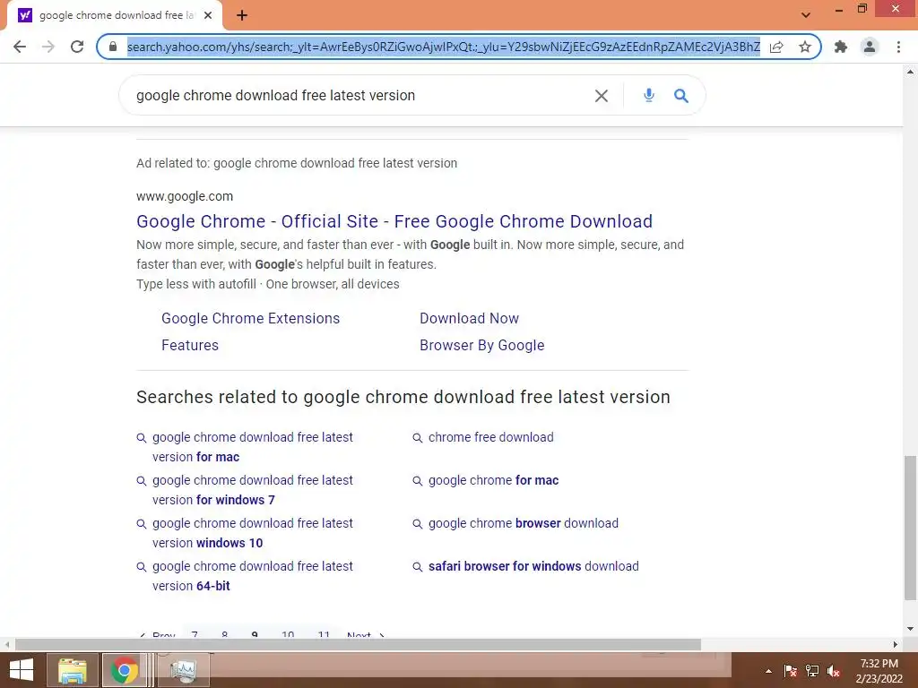
Task: Show hidden tray icons arrow
Action: pos(768,671)
